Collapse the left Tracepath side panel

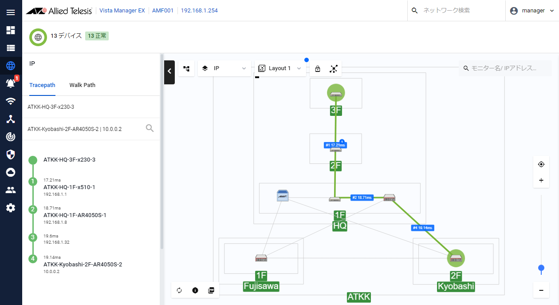(x=169, y=71)
